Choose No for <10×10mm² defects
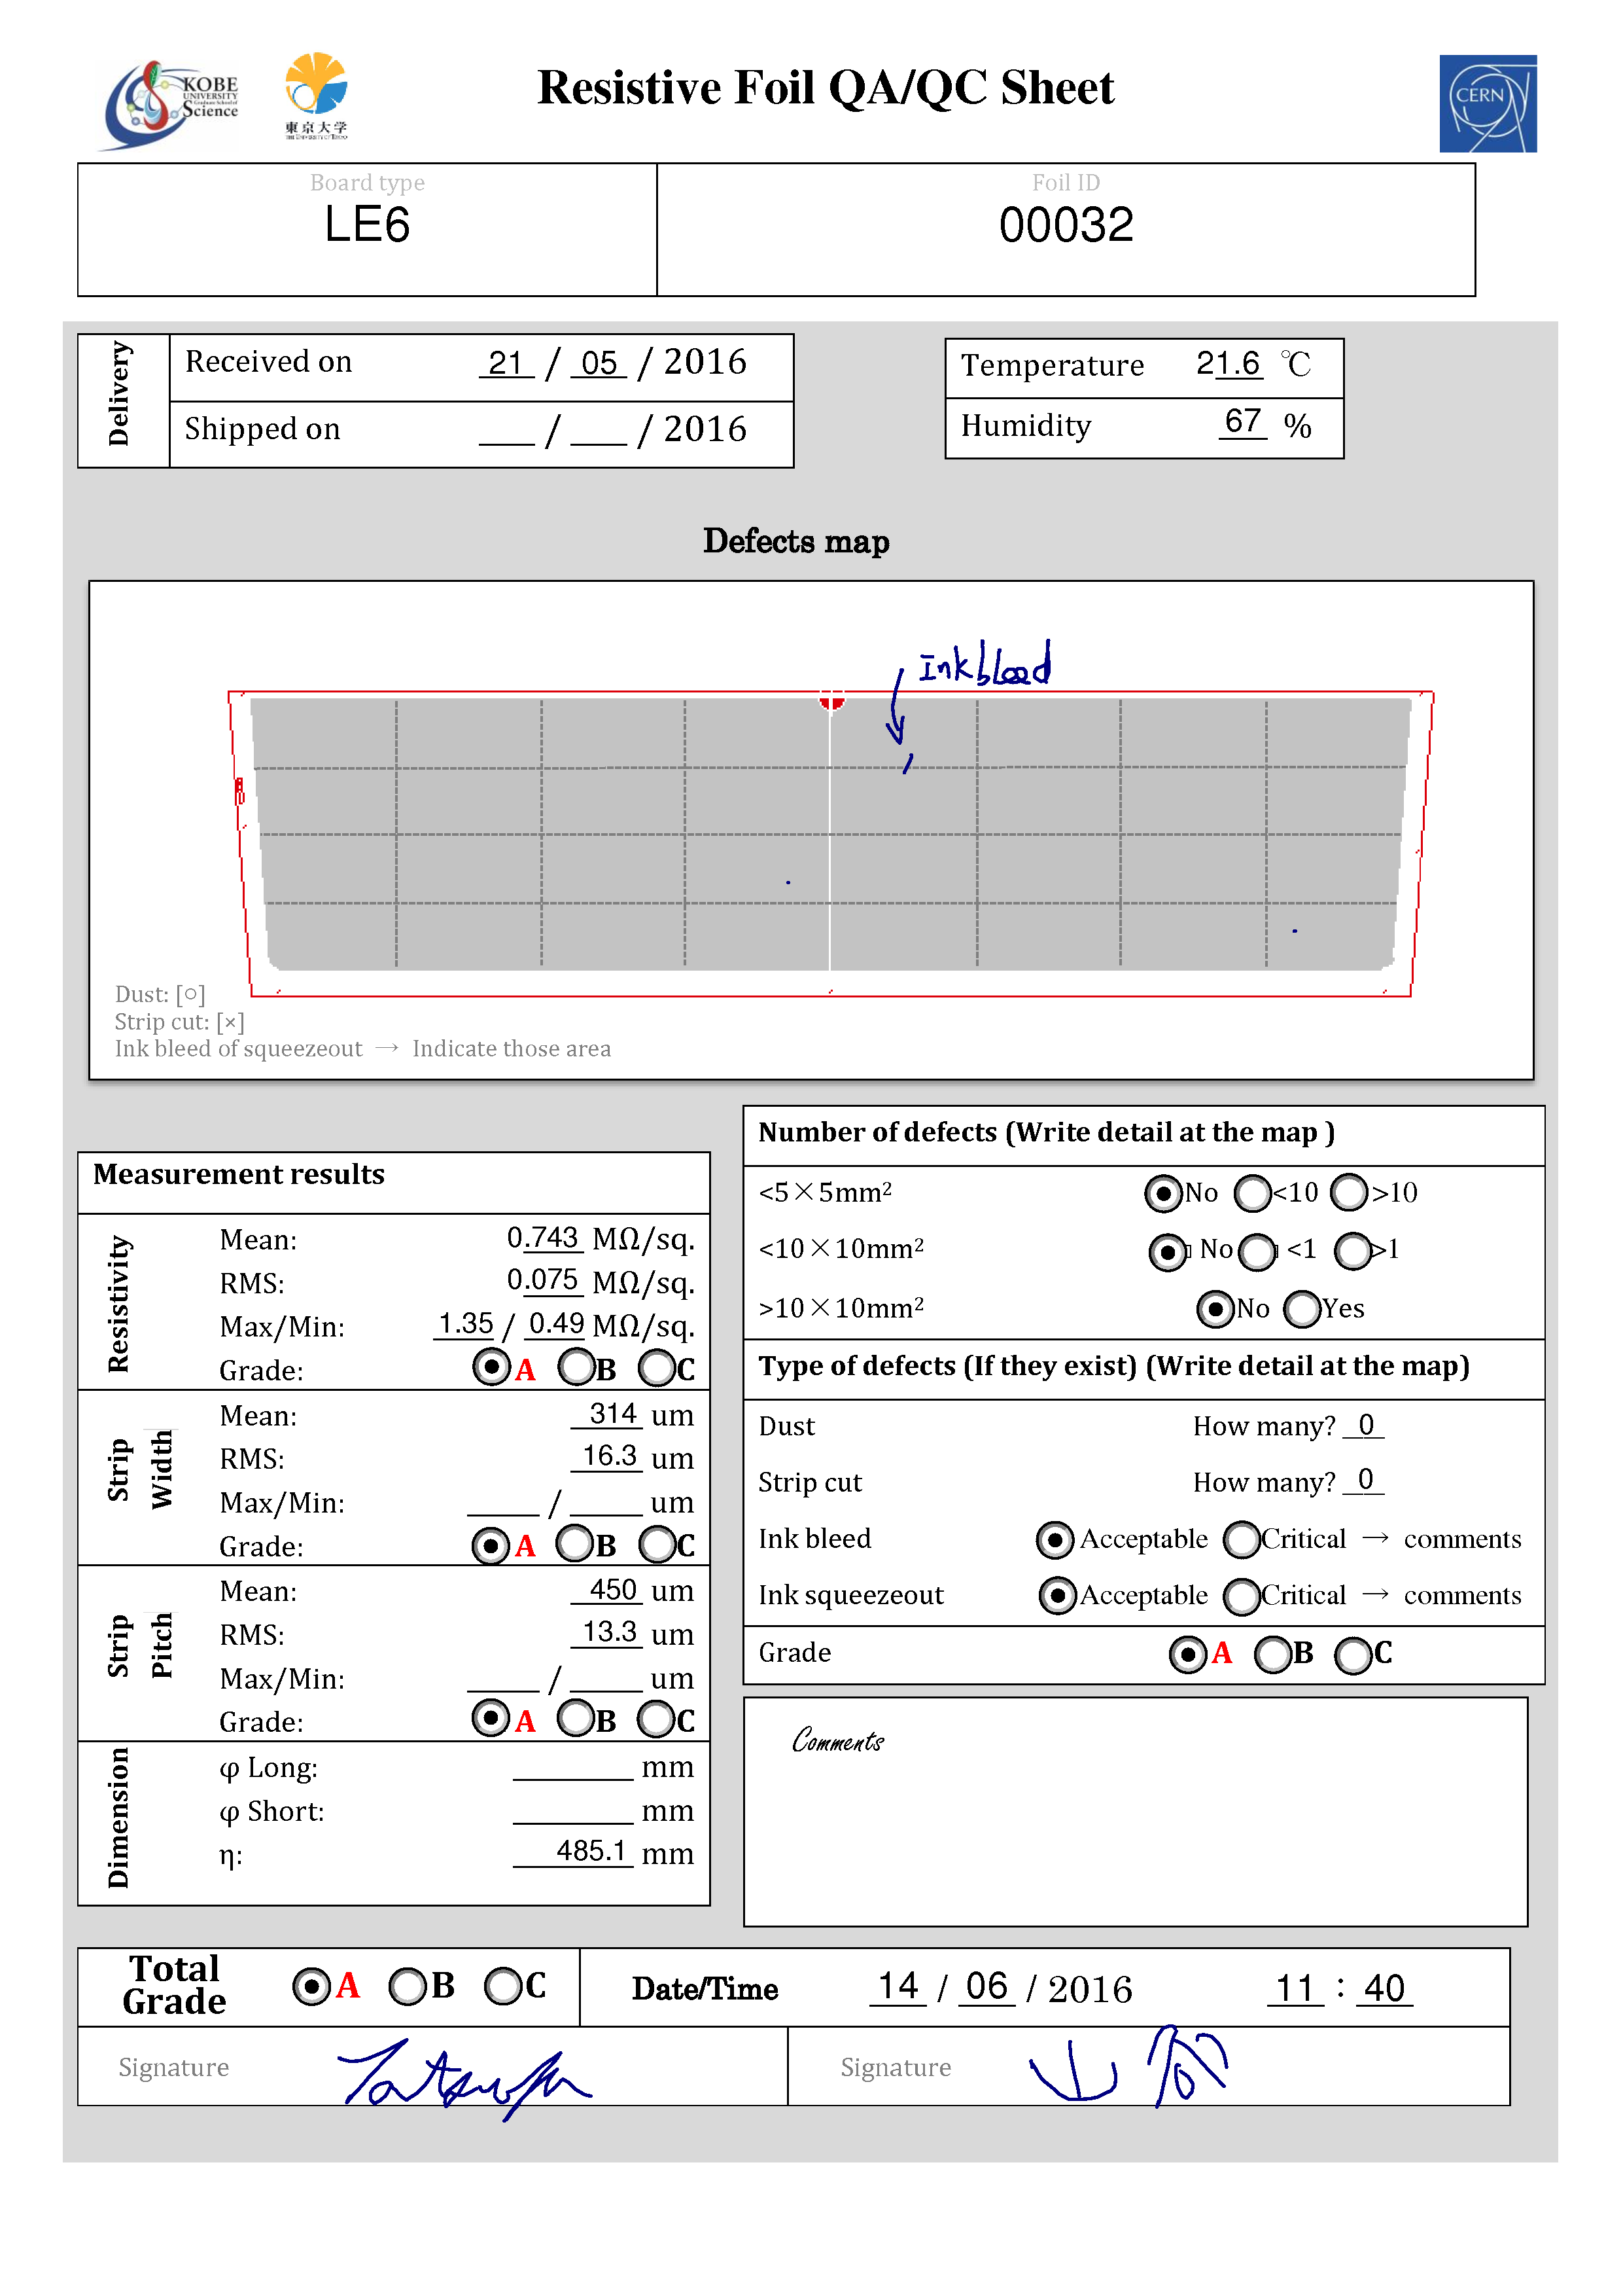Viewport: 1623px width, 2296px height. click(x=1167, y=1251)
